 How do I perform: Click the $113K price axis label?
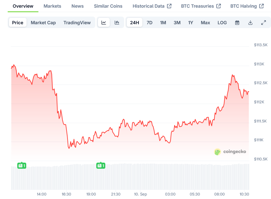click(x=259, y=64)
